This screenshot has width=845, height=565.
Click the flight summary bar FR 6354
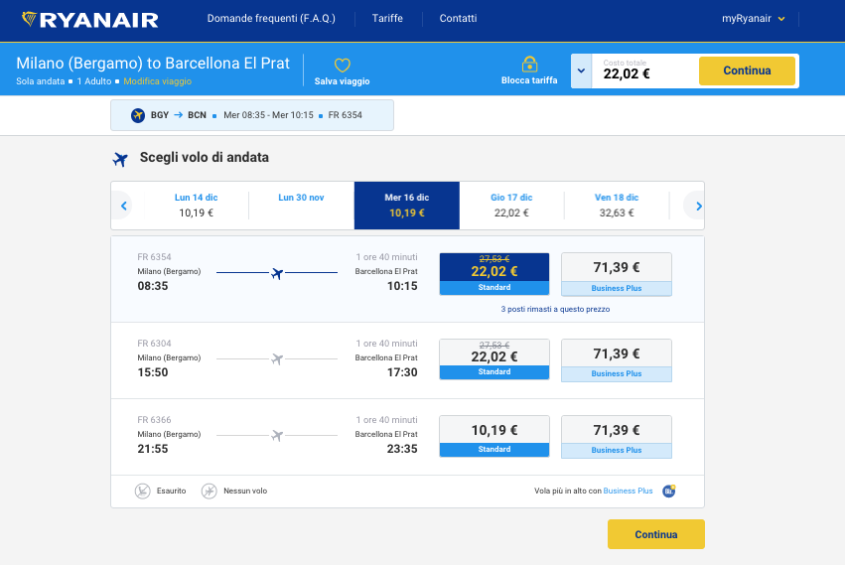pos(252,115)
